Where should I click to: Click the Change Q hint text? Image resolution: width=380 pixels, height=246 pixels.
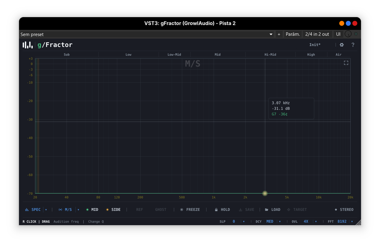[x=96, y=222]
